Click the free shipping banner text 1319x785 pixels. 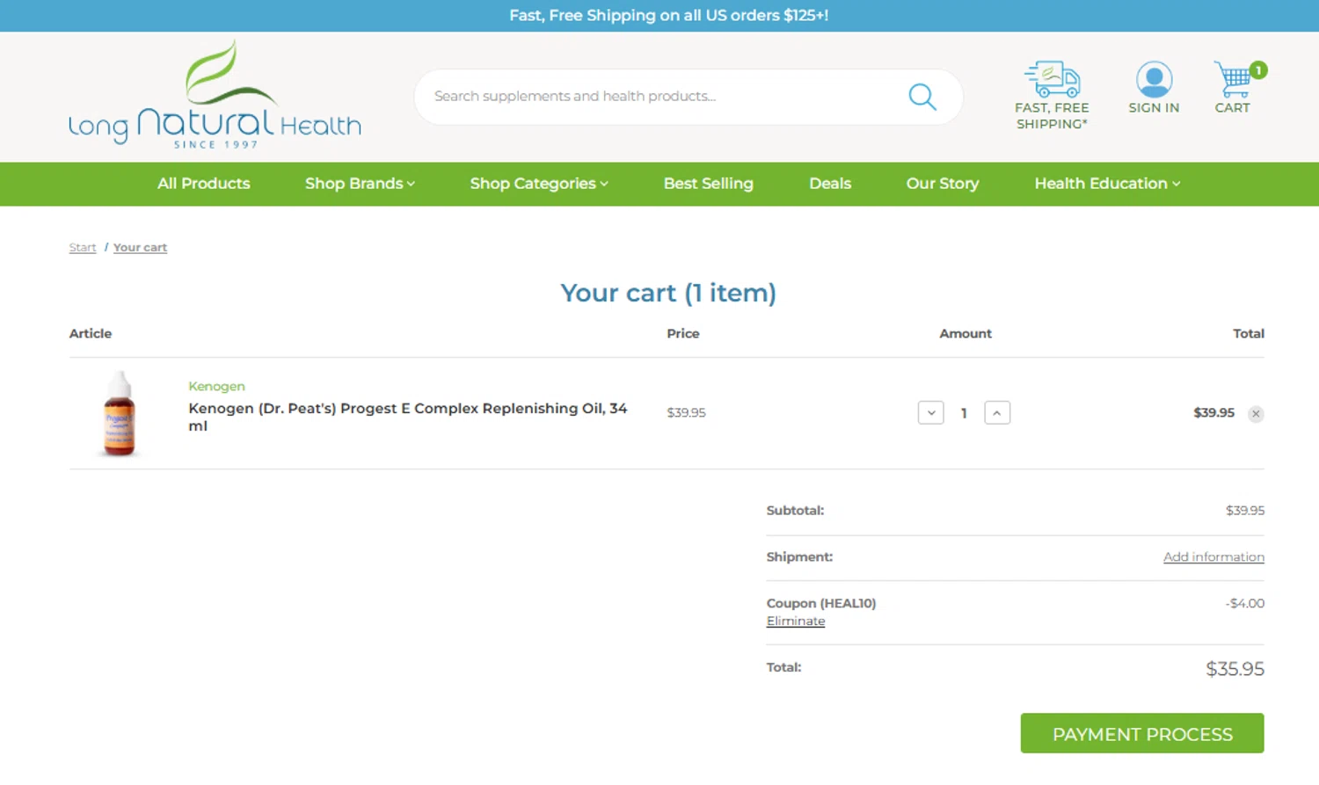click(x=668, y=15)
